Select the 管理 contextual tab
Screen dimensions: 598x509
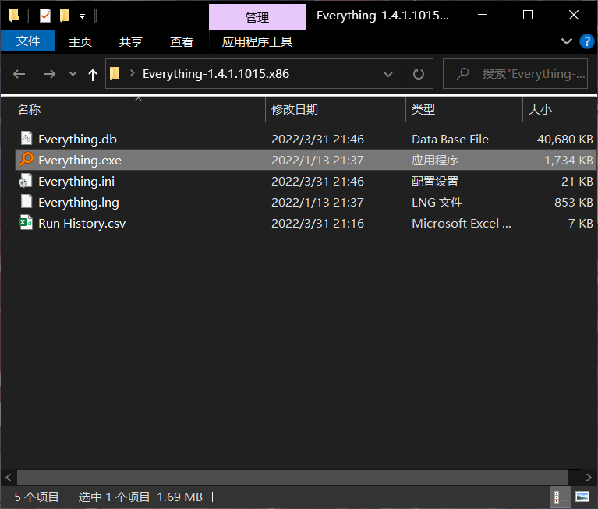(257, 17)
